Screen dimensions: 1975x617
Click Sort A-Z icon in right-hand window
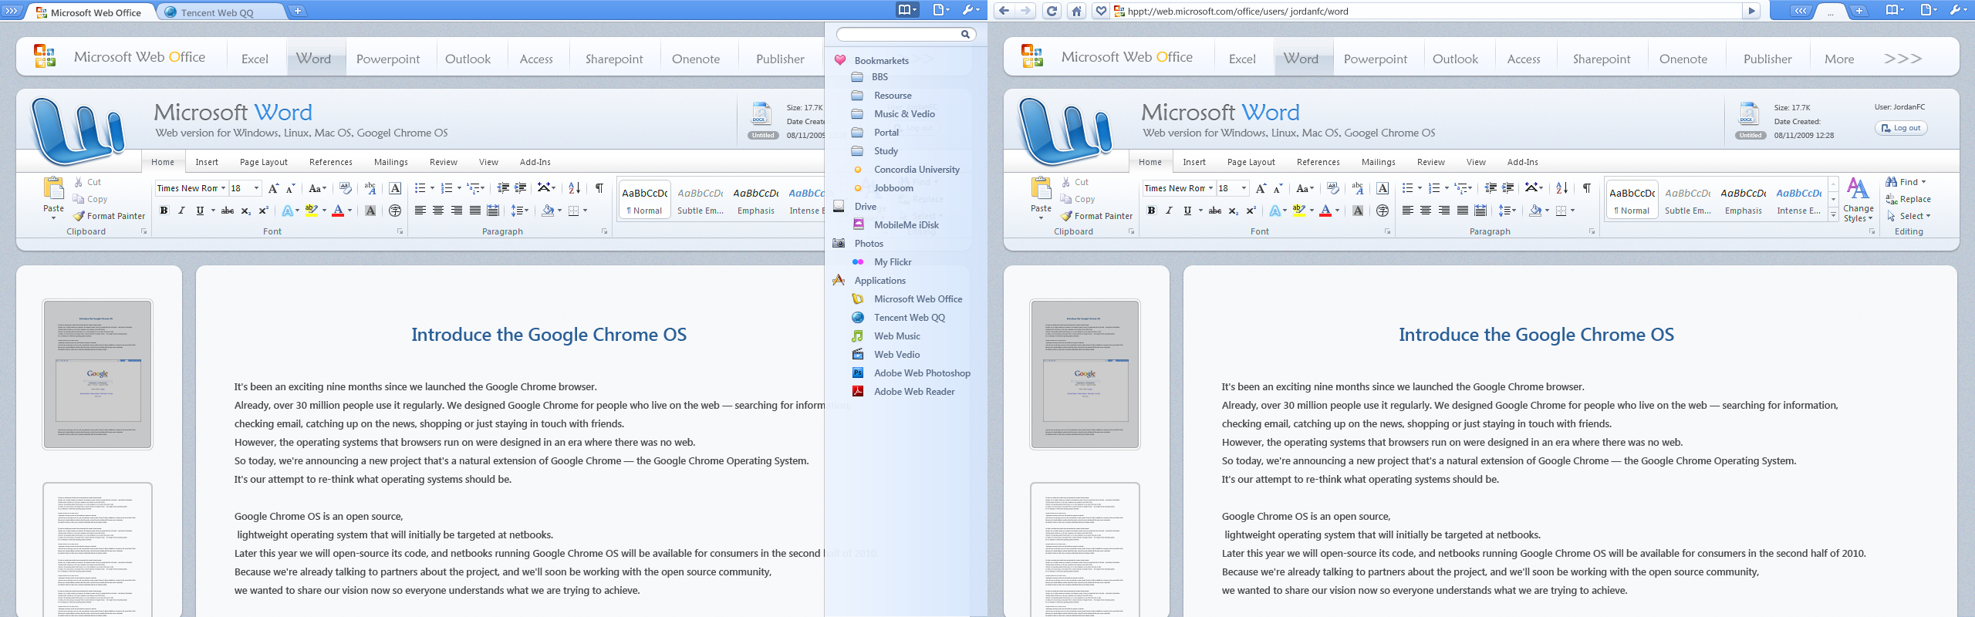(1561, 188)
